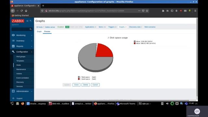The image size is (208, 117).
Task: Open Hosts in Configuration
Action: tap(19, 65)
